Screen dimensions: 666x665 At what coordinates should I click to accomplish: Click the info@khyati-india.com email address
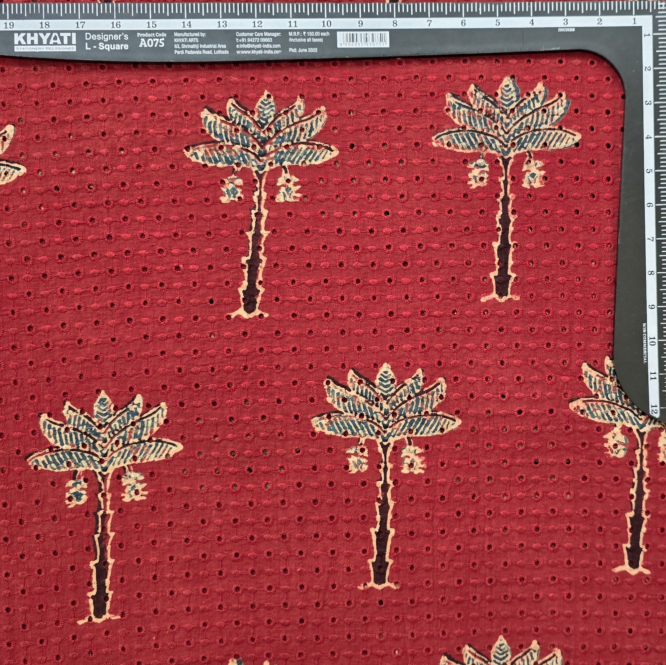258,46
